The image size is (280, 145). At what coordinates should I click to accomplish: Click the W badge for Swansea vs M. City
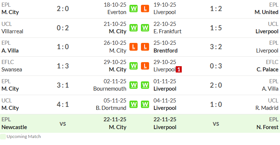click(134, 66)
